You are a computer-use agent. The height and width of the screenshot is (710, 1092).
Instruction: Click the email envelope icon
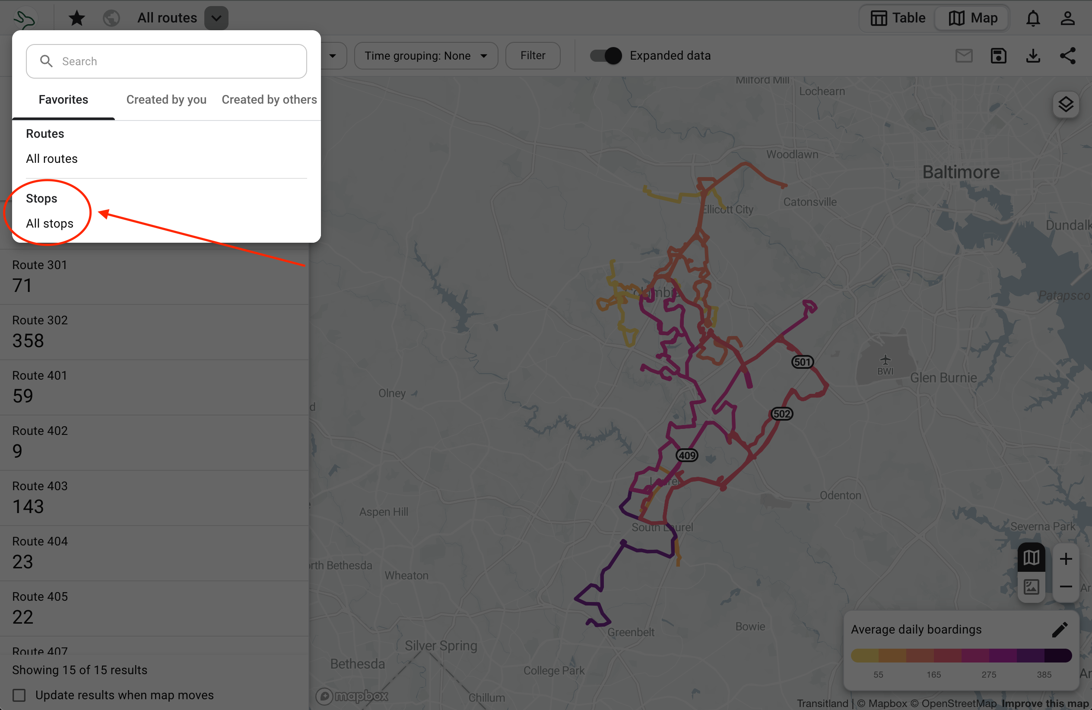[964, 56]
